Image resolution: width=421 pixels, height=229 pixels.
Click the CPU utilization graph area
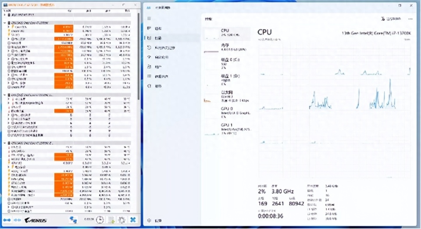(334, 110)
